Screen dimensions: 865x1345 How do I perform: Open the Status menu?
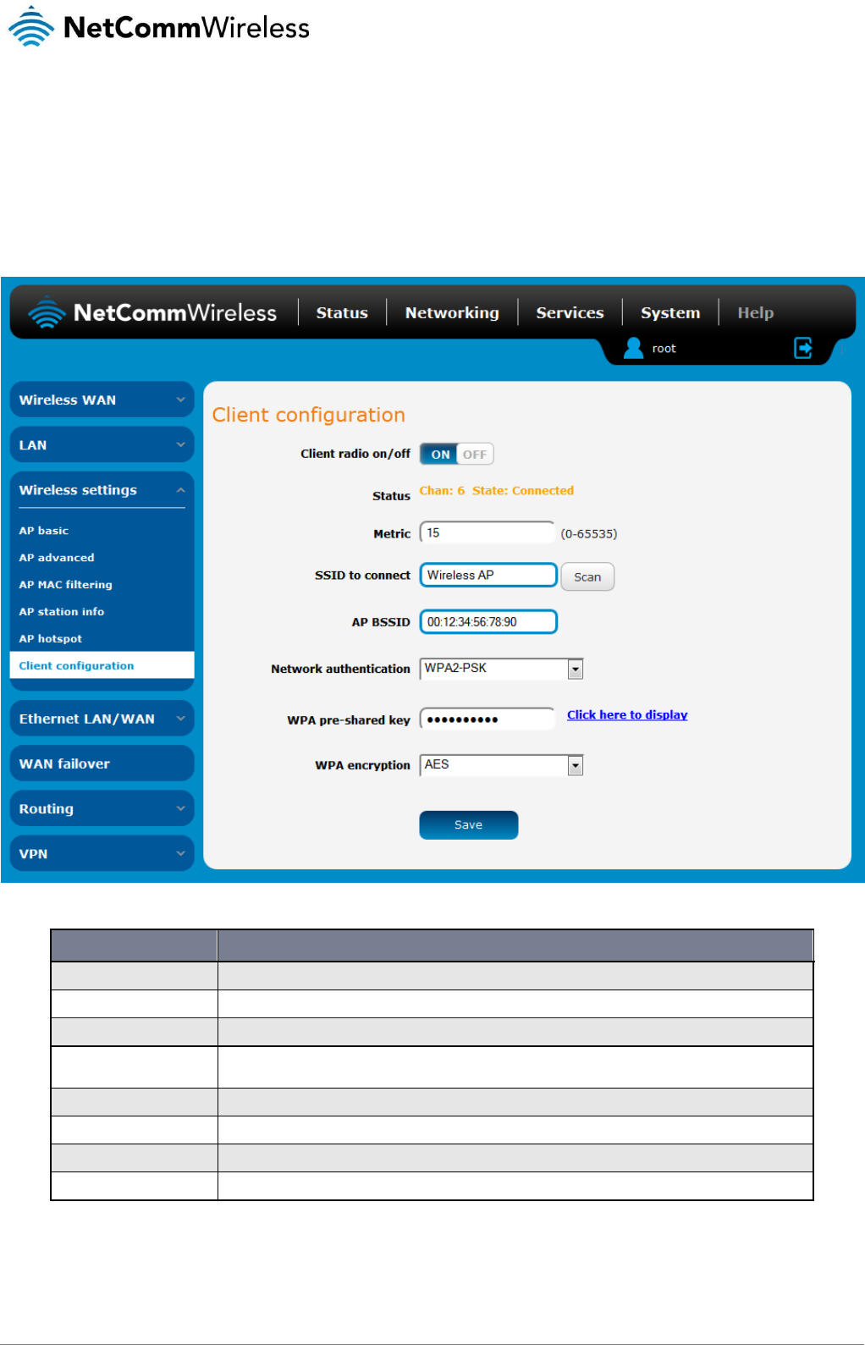tap(342, 312)
